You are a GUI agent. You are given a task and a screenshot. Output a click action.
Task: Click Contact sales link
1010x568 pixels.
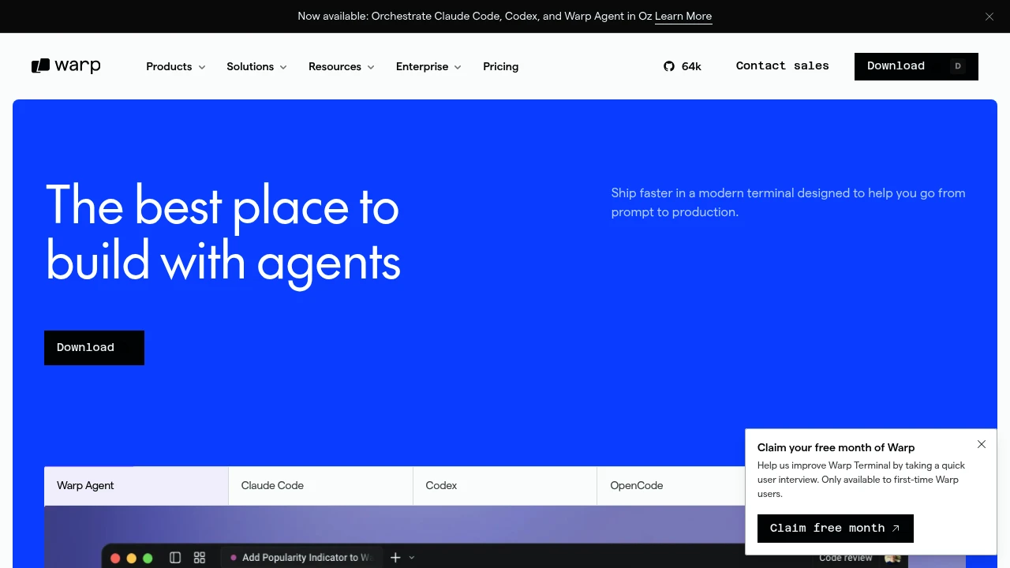[x=783, y=66]
